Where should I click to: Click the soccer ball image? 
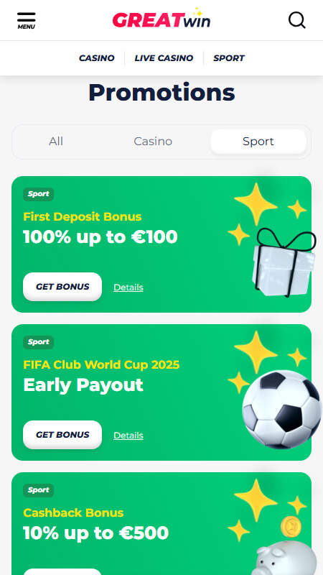pyautogui.click(x=281, y=410)
